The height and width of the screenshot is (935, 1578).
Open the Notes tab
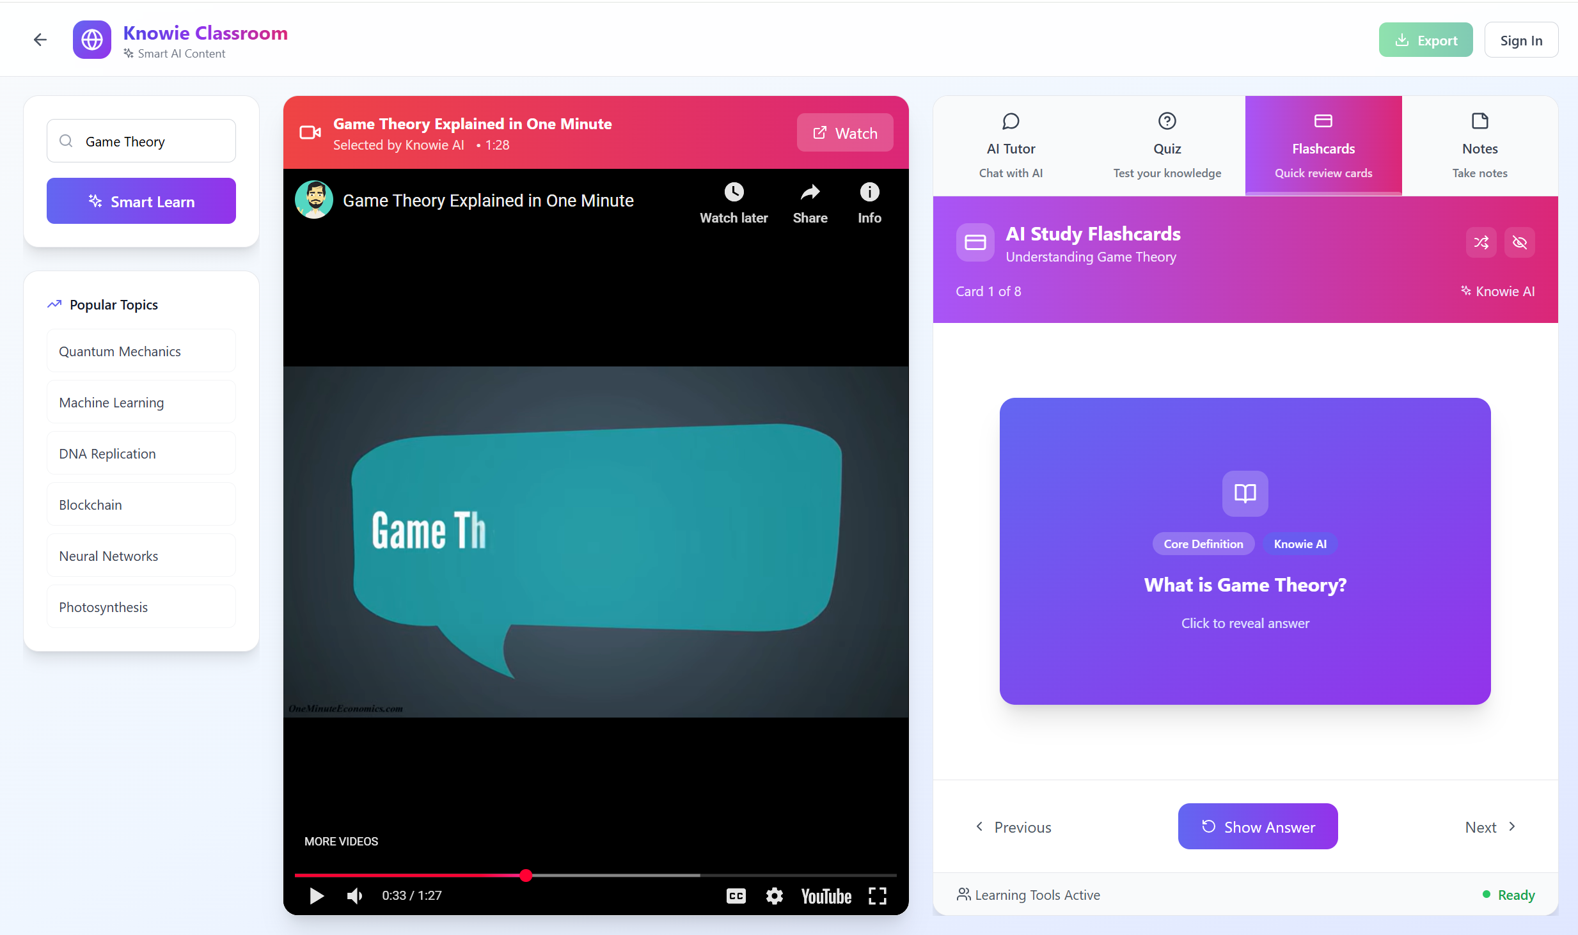click(1479, 146)
